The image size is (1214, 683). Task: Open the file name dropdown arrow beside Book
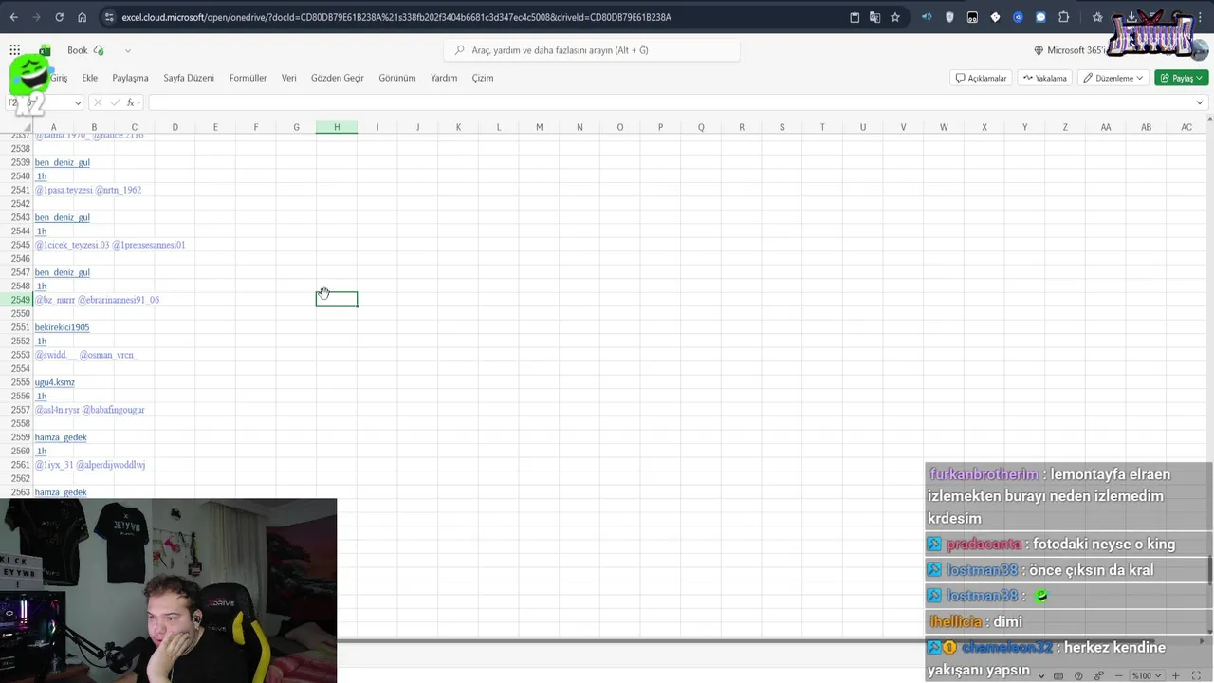point(128,50)
